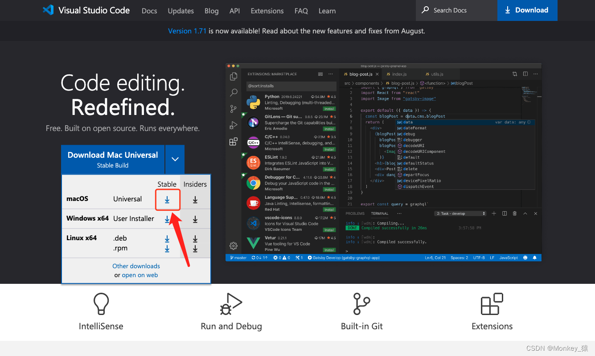
Task: Click the 'Other downloads' link
Action: pos(136,266)
